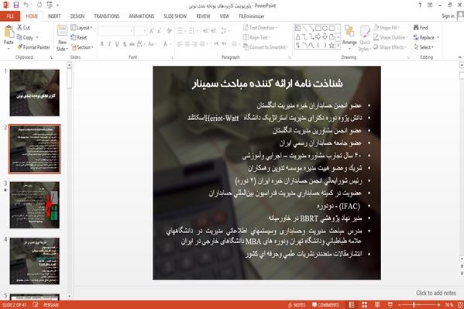Click slide text 'Heriot-Watt'
The image size is (464, 309).
point(222,118)
